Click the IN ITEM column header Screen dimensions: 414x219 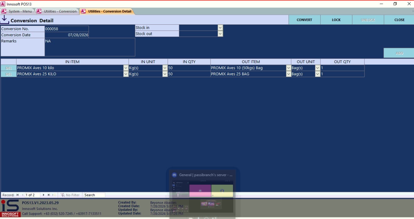coord(72,62)
